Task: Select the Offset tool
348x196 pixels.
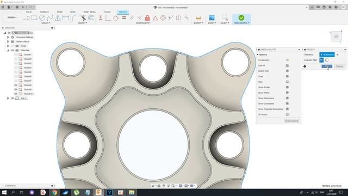Action: point(91,18)
